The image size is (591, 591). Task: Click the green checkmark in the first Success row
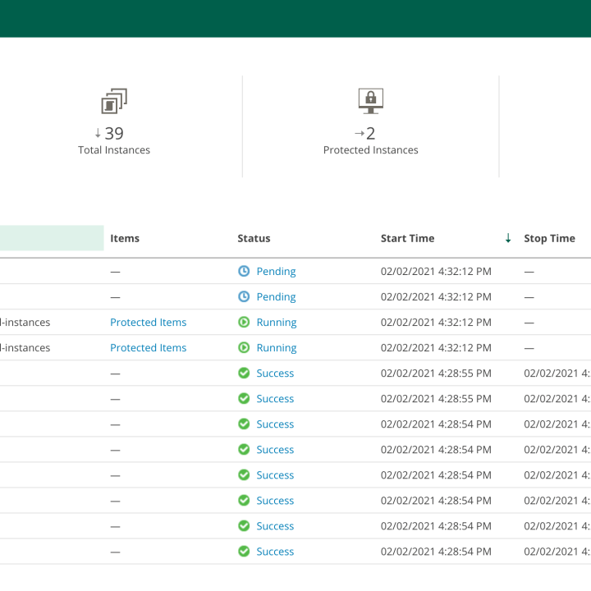point(244,373)
